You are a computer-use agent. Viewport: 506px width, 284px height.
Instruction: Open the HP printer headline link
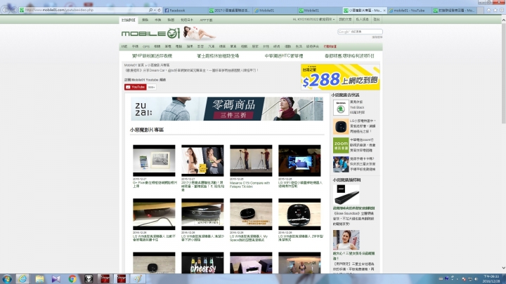[x=152, y=56]
